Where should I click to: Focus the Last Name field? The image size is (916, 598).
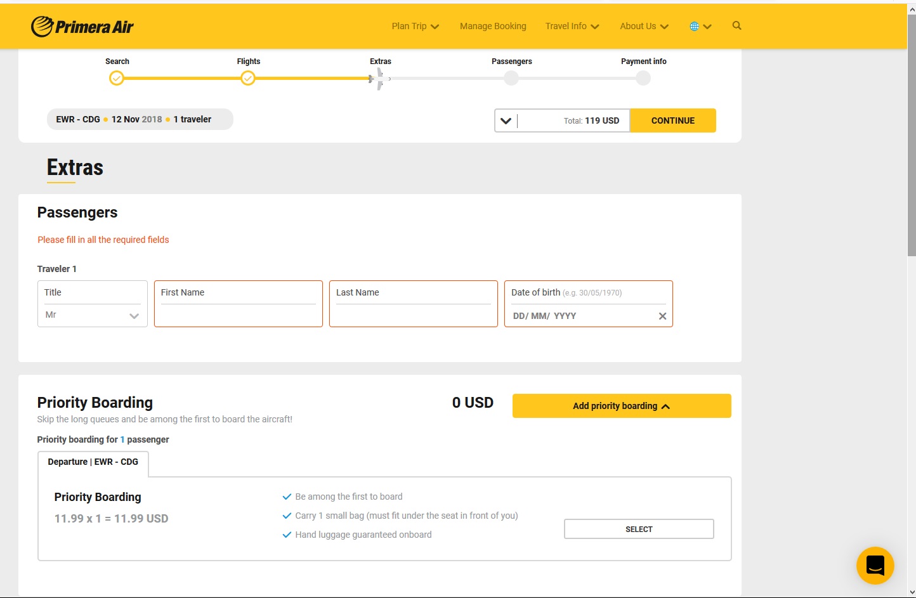[x=414, y=304]
